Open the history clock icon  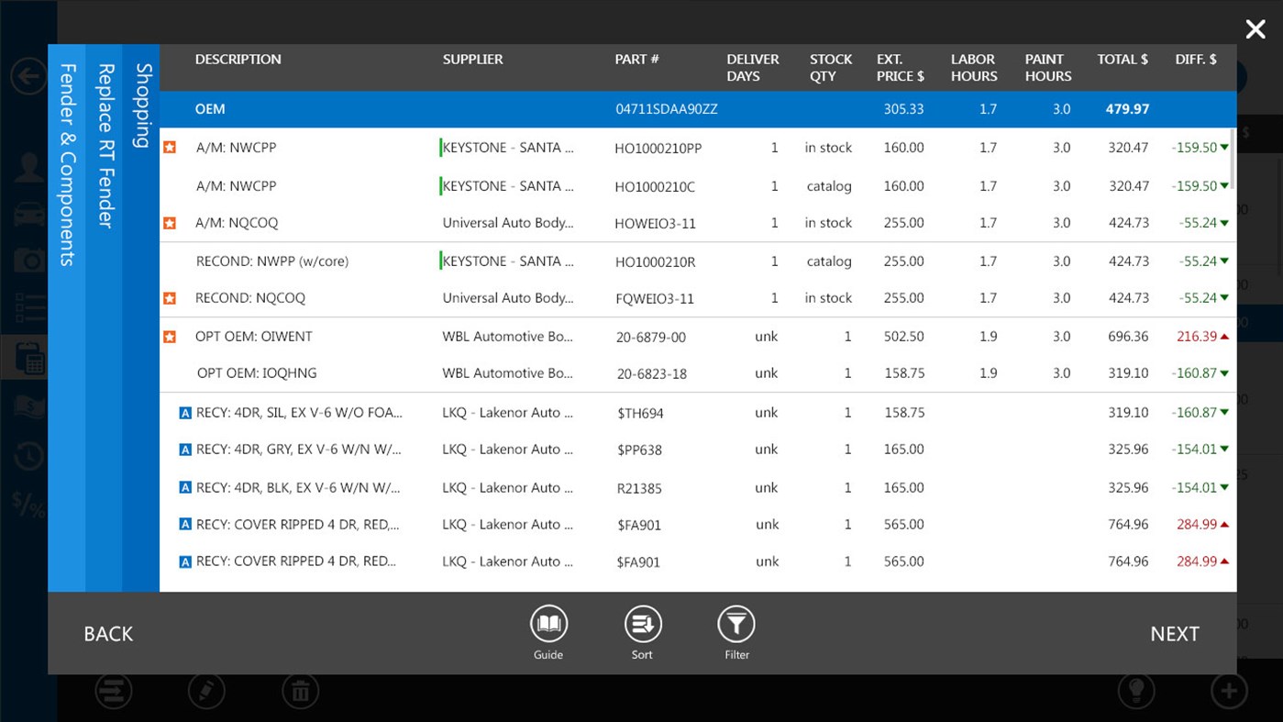pos(28,454)
